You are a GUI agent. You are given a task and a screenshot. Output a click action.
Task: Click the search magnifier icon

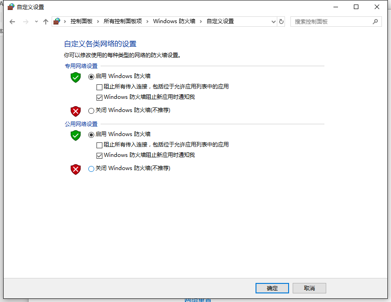coord(375,22)
